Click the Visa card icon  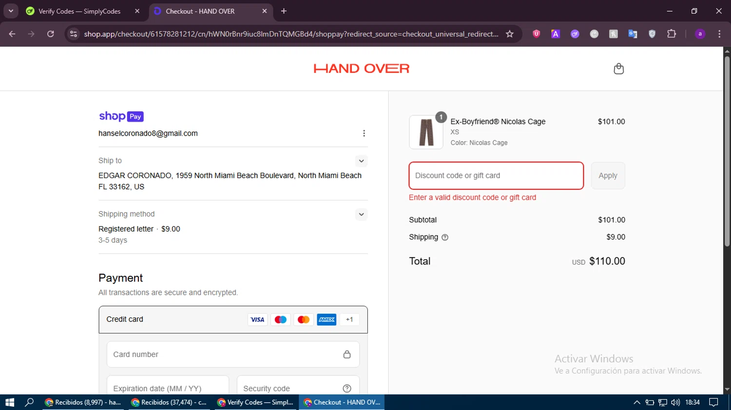pos(257,320)
